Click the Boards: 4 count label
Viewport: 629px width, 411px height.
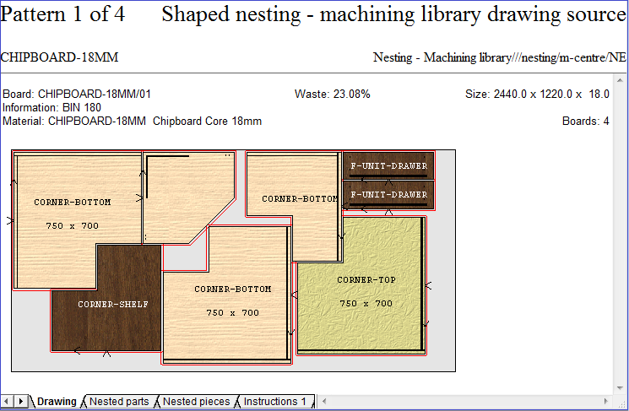pos(585,122)
